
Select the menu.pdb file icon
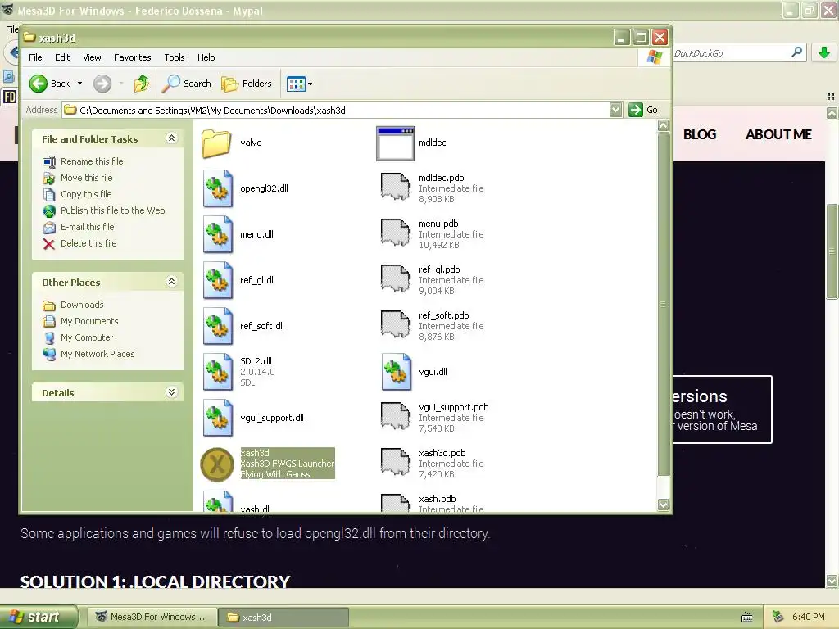396,232
